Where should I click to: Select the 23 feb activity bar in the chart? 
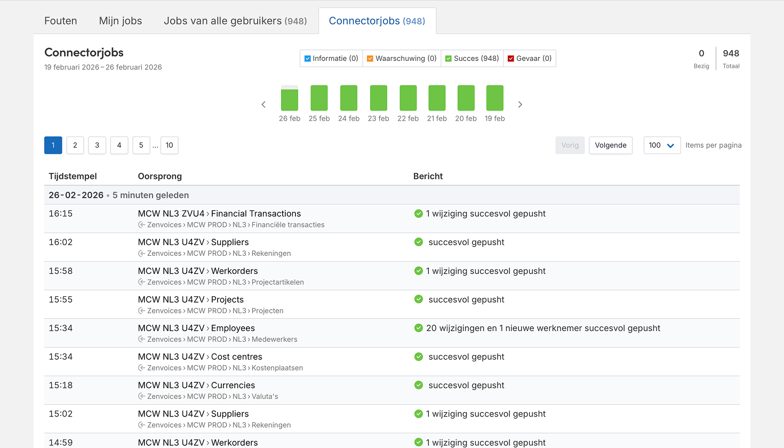click(x=378, y=99)
